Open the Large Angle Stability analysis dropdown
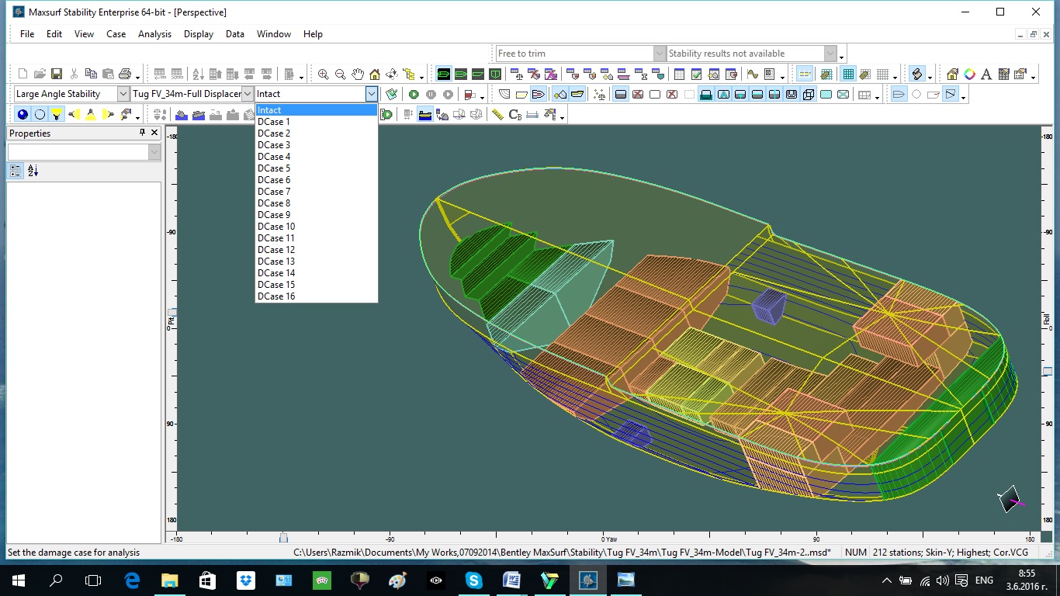This screenshot has height=596, width=1060. click(123, 94)
